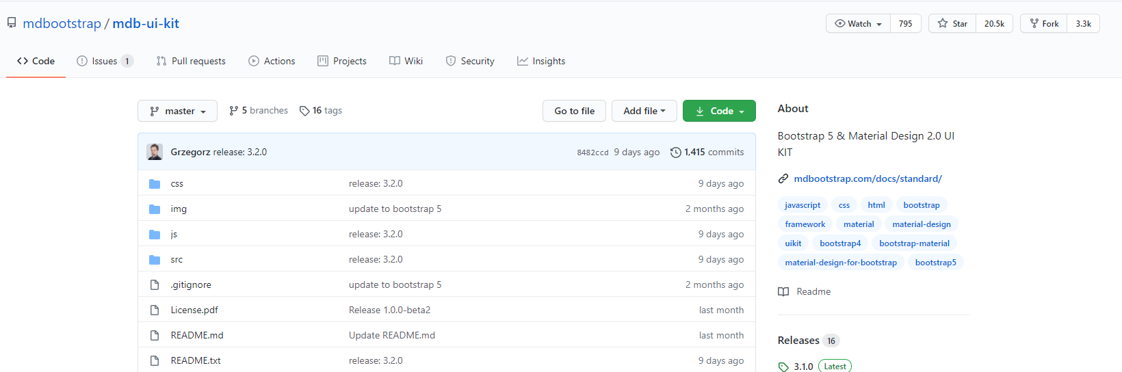Open the License.pdf file name

194,310
